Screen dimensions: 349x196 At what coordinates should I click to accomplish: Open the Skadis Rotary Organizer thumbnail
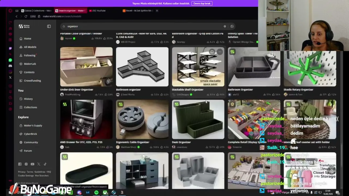click(x=310, y=69)
